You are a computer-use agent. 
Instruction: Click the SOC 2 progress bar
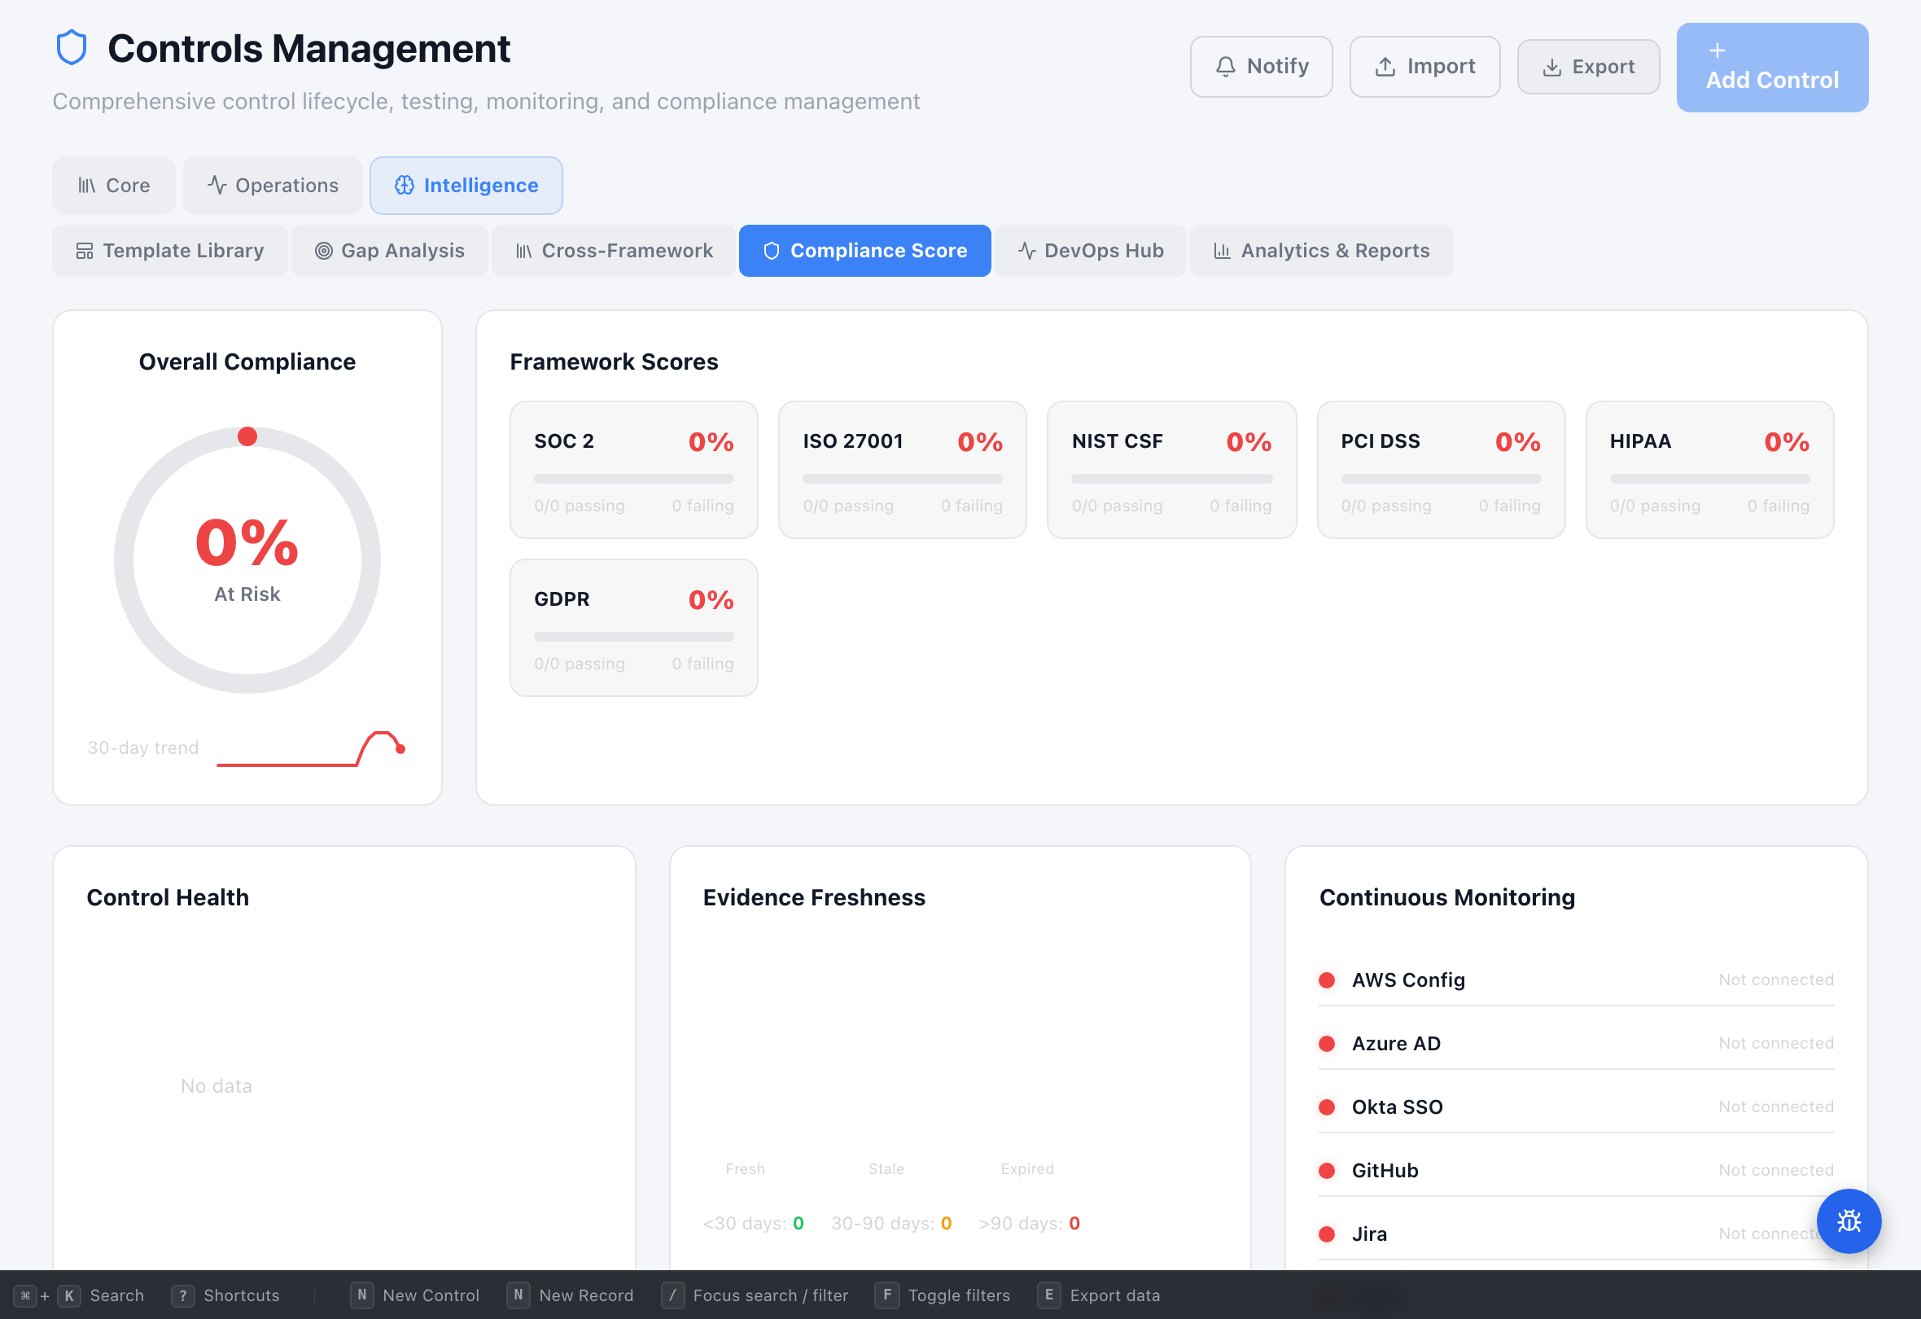[x=633, y=479]
